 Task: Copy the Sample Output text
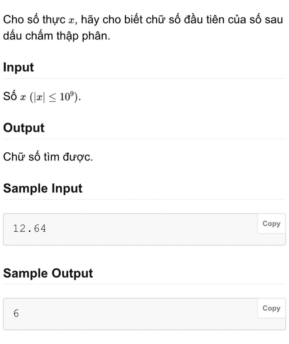(271, 308)
